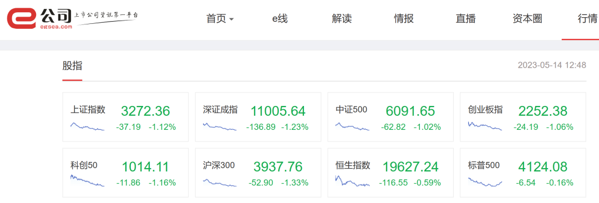Viewport: 599px width, 203px height.
Task: Go to the 解读 section
Action: [342, 18]
